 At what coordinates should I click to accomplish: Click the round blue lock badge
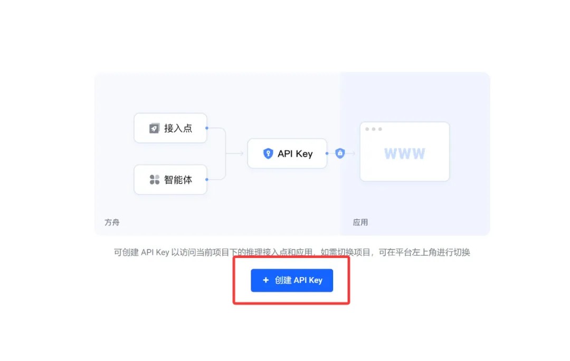[340, 153]
